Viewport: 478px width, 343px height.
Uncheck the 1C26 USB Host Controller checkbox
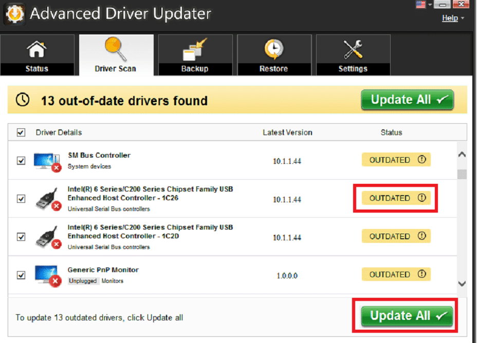(x=21, y=199)
